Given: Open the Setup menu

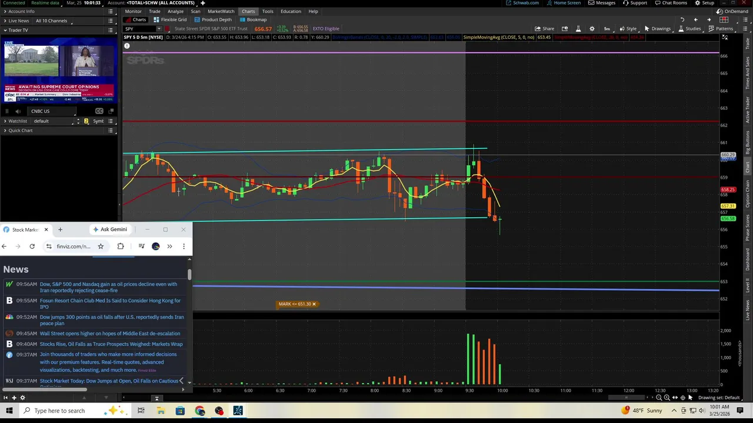Looking at the screenshot, I should [704, 3].
